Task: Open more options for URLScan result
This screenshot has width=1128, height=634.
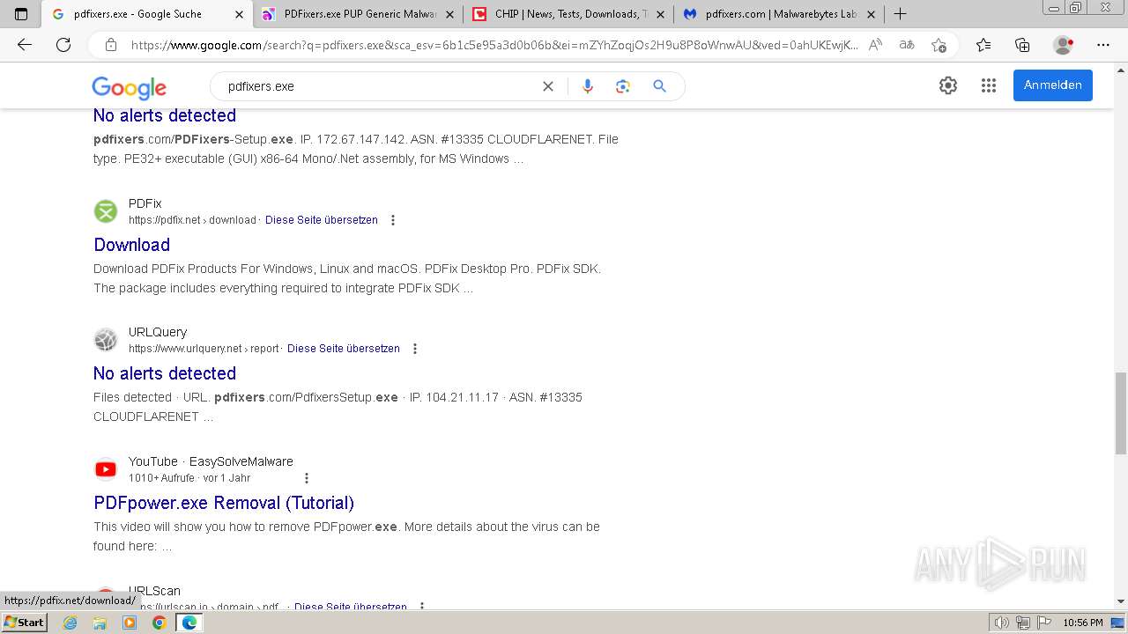Action: [422, 607]
